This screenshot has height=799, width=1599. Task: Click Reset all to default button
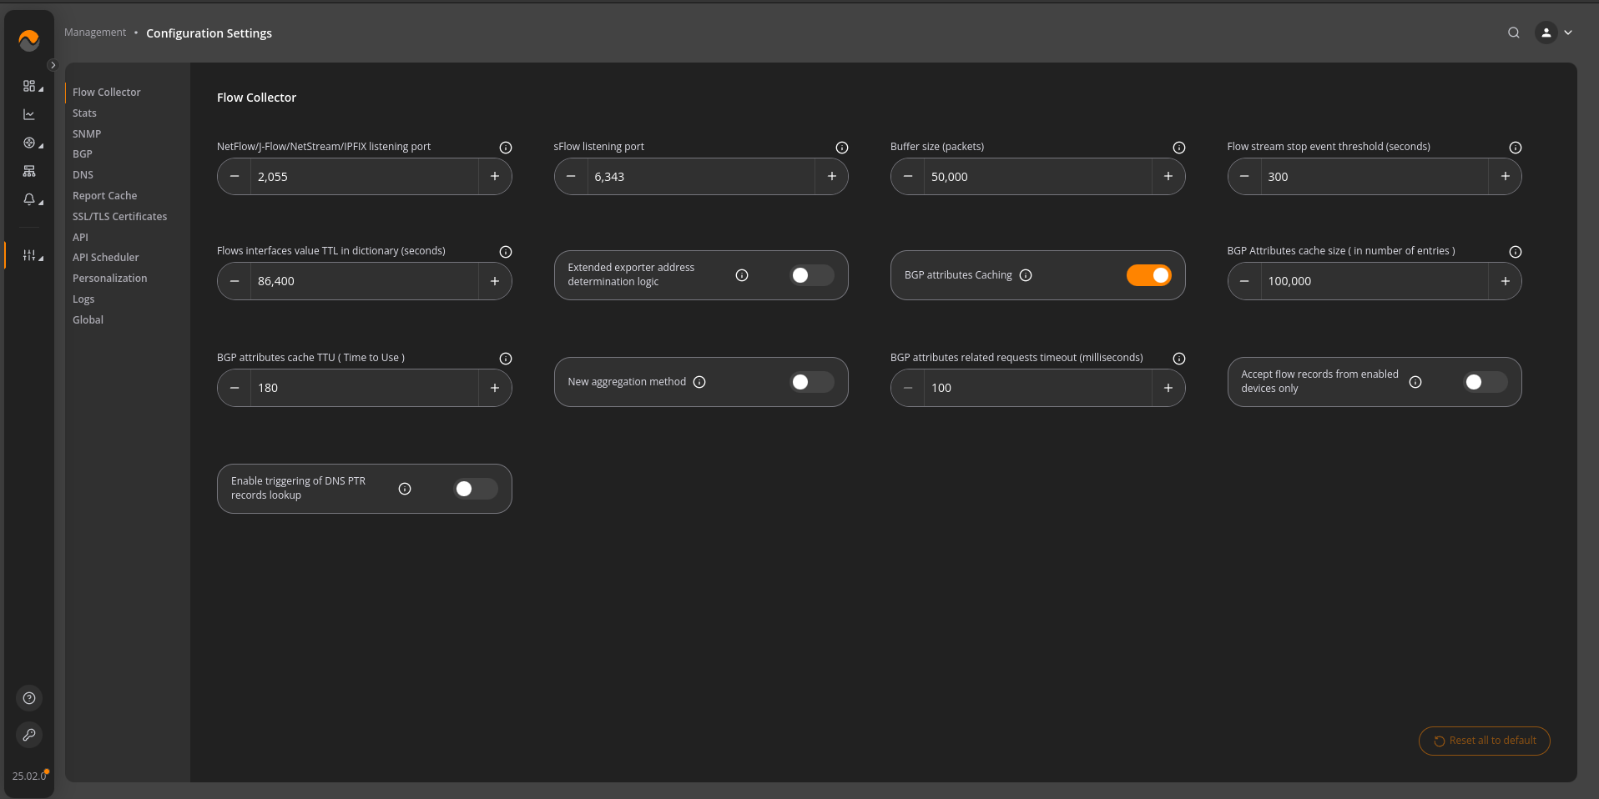tap(1484, 741)
